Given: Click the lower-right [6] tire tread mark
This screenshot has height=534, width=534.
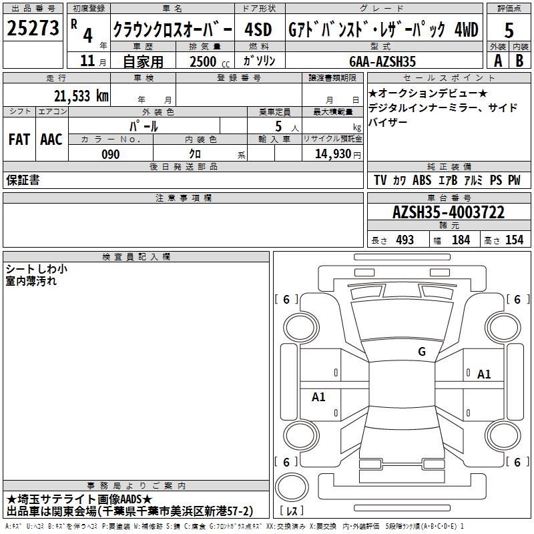Looking at the screenshot, I should [518, 462].
